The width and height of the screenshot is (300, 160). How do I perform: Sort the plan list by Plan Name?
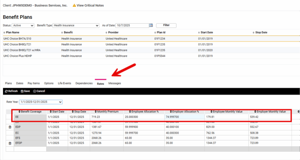point(13,33)
